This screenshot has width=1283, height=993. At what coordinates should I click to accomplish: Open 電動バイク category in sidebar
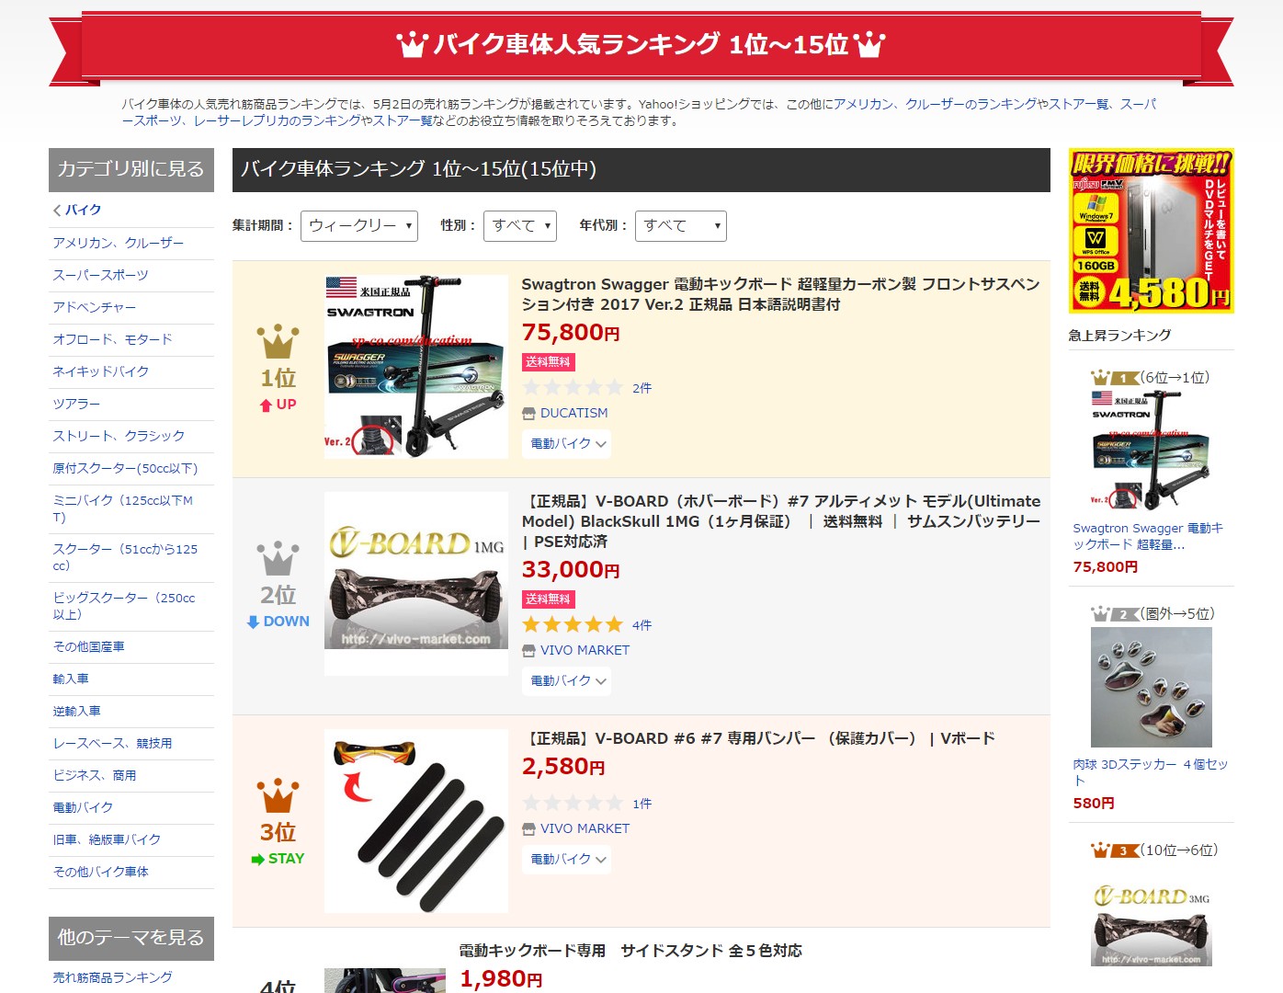pyautogui.click(x=83, y=808)
